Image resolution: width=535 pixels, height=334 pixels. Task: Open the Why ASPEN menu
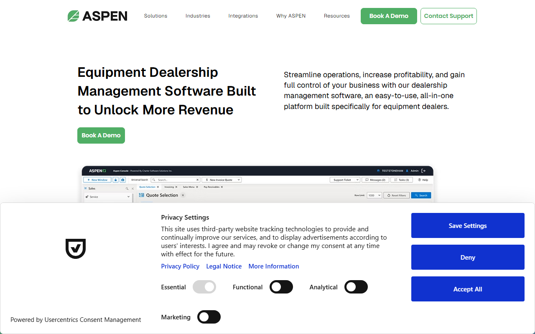[x=291, y=16]
